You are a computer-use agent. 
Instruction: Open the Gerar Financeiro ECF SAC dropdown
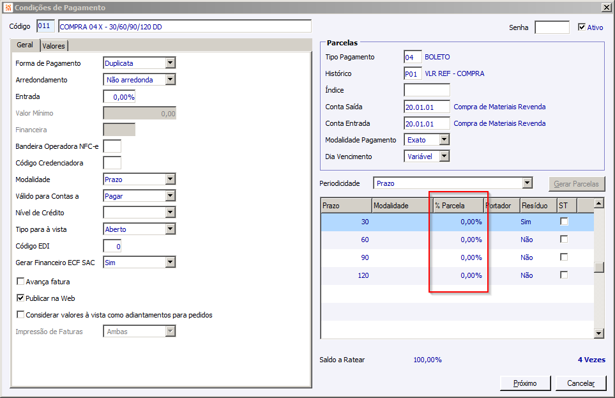pyautogui.click(x=170, y=262)
